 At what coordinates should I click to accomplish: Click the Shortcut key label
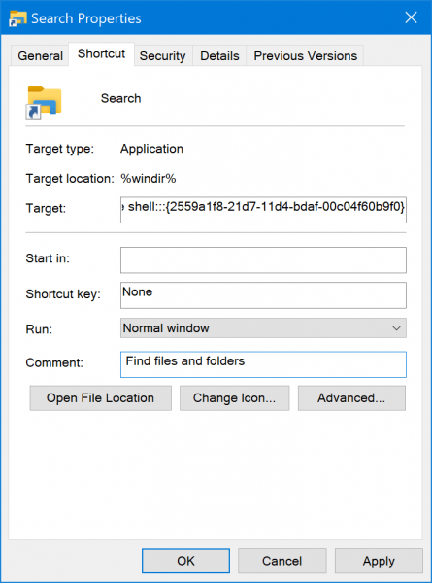(x=63, y=294)
